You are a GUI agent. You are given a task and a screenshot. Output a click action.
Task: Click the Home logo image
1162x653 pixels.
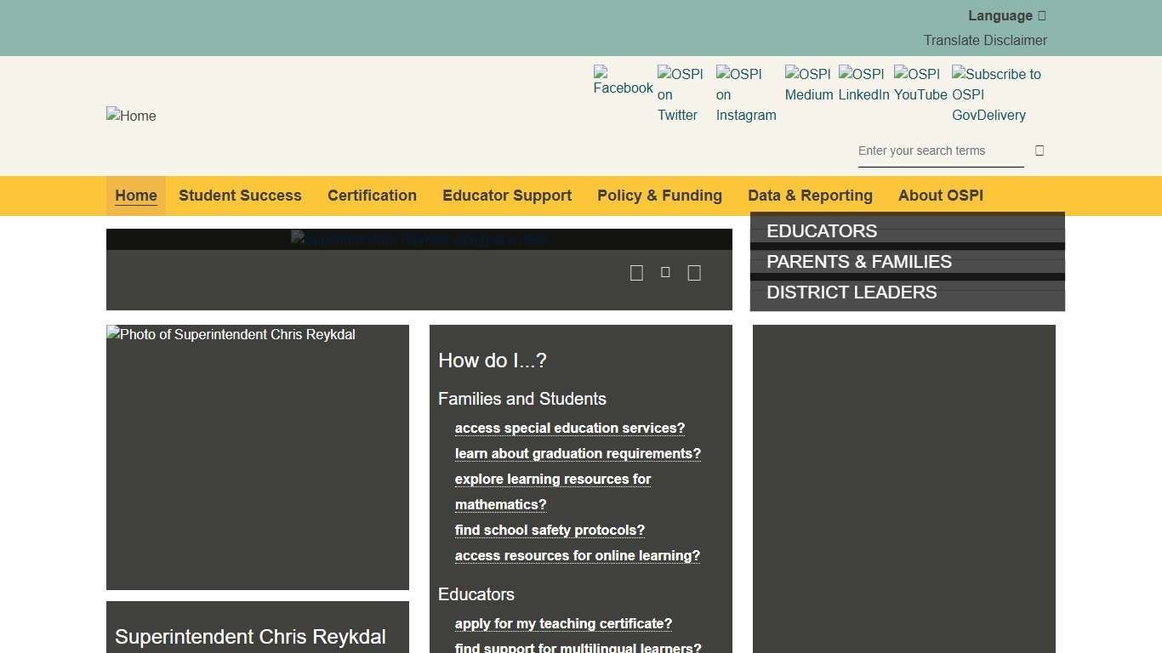(131, 116)
